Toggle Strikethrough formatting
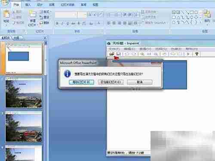The height and width of the screenshot is (161, 215). point(73,23)
